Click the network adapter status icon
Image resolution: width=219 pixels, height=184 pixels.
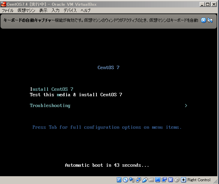(139, 180)
